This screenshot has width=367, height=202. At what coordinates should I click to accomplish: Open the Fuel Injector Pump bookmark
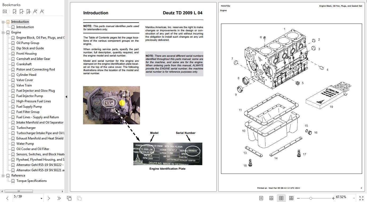29,96
